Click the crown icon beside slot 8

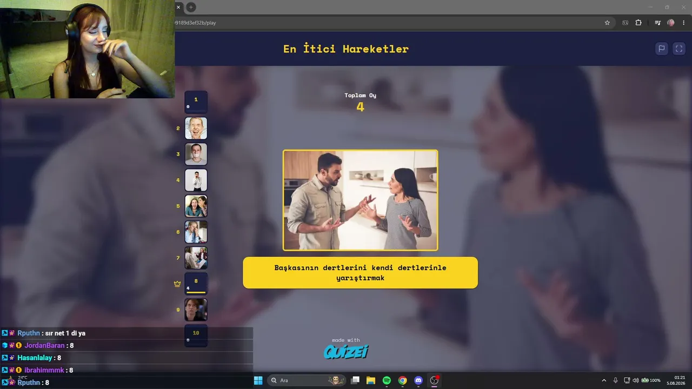pyautogui.click(x=177, y=284)
